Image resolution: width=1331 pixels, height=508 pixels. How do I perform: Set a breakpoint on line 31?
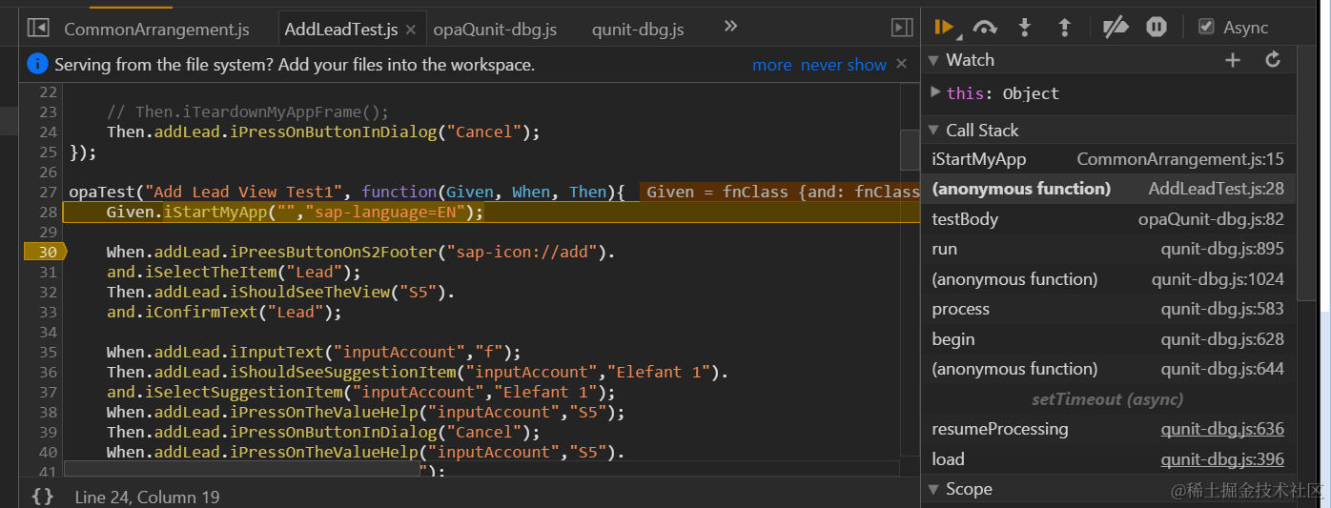(x=48, y=272)
